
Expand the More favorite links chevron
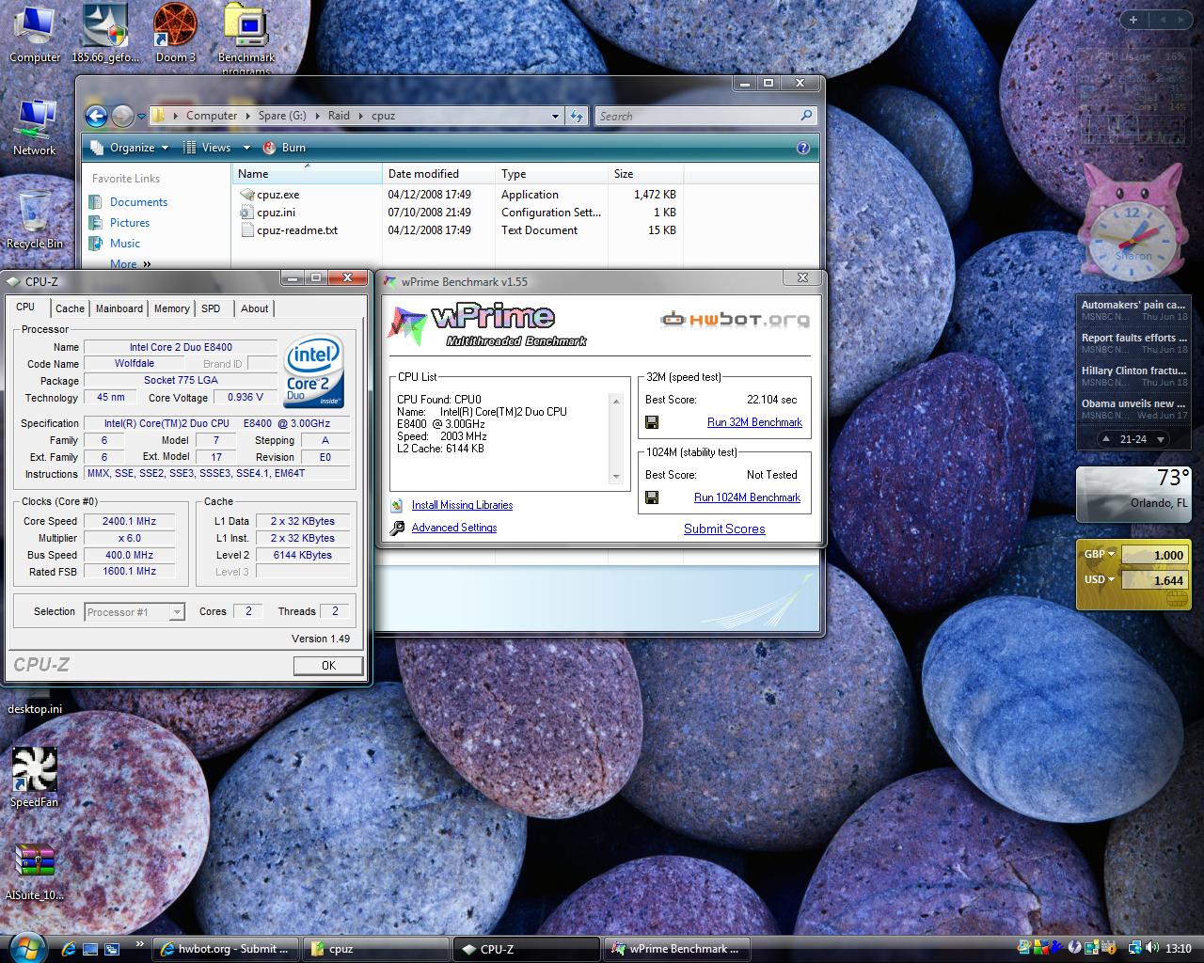147,264
